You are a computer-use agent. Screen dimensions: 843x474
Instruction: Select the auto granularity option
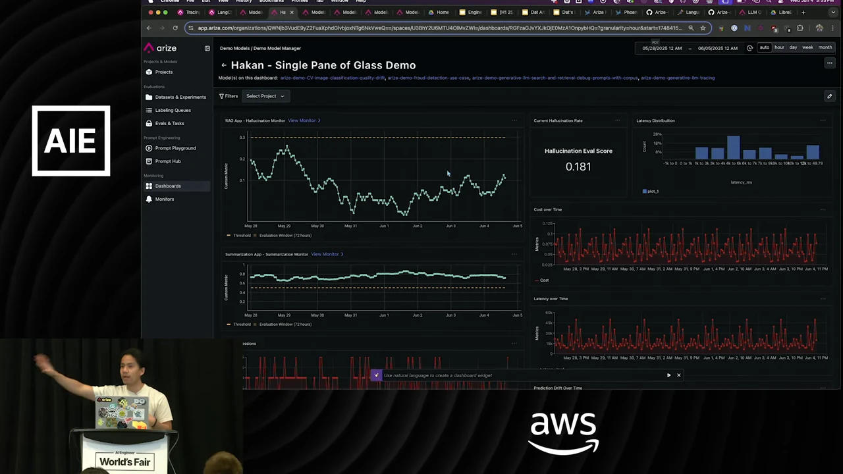click(x=764, y=47)
